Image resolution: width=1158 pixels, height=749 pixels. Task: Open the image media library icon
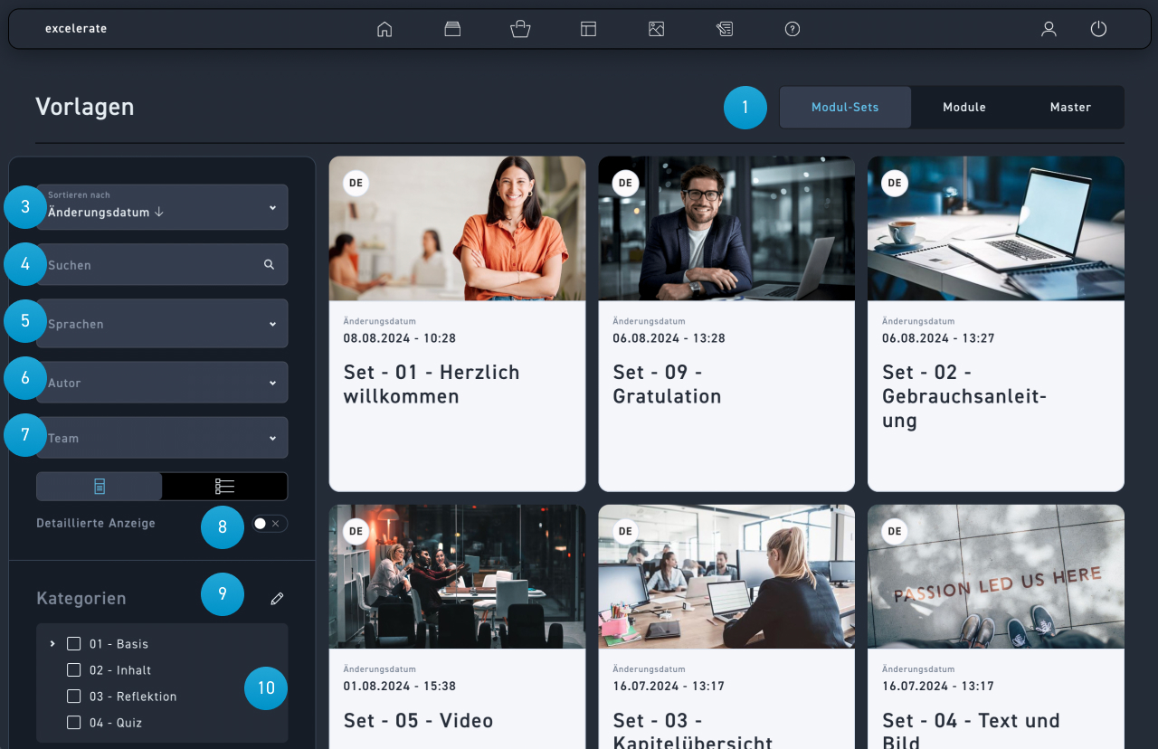click(657, 29)
